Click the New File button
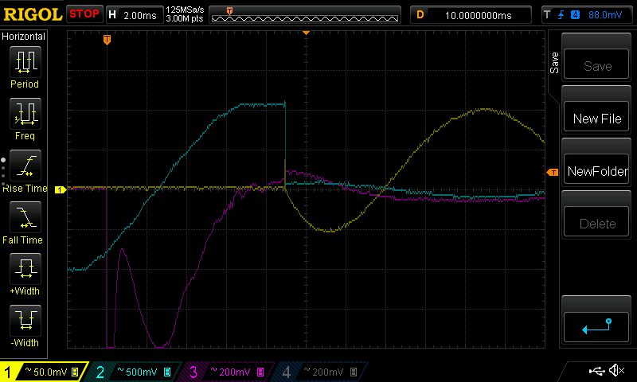This screenshot has height=382, width=637. point(596,117)
